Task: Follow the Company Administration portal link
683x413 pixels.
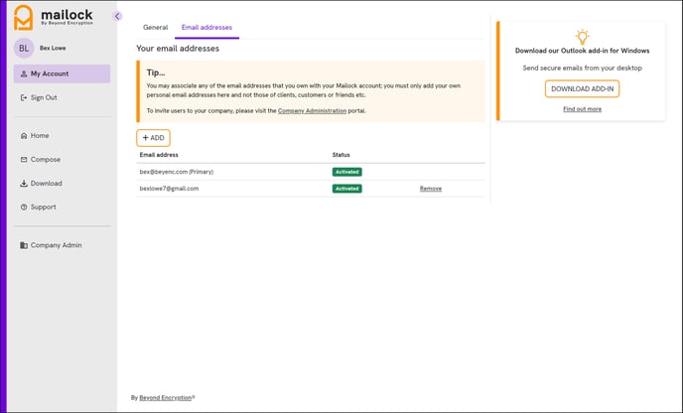Action: coord(312,110)
